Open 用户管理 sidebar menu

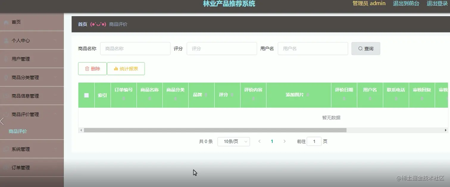pos(32,59)
